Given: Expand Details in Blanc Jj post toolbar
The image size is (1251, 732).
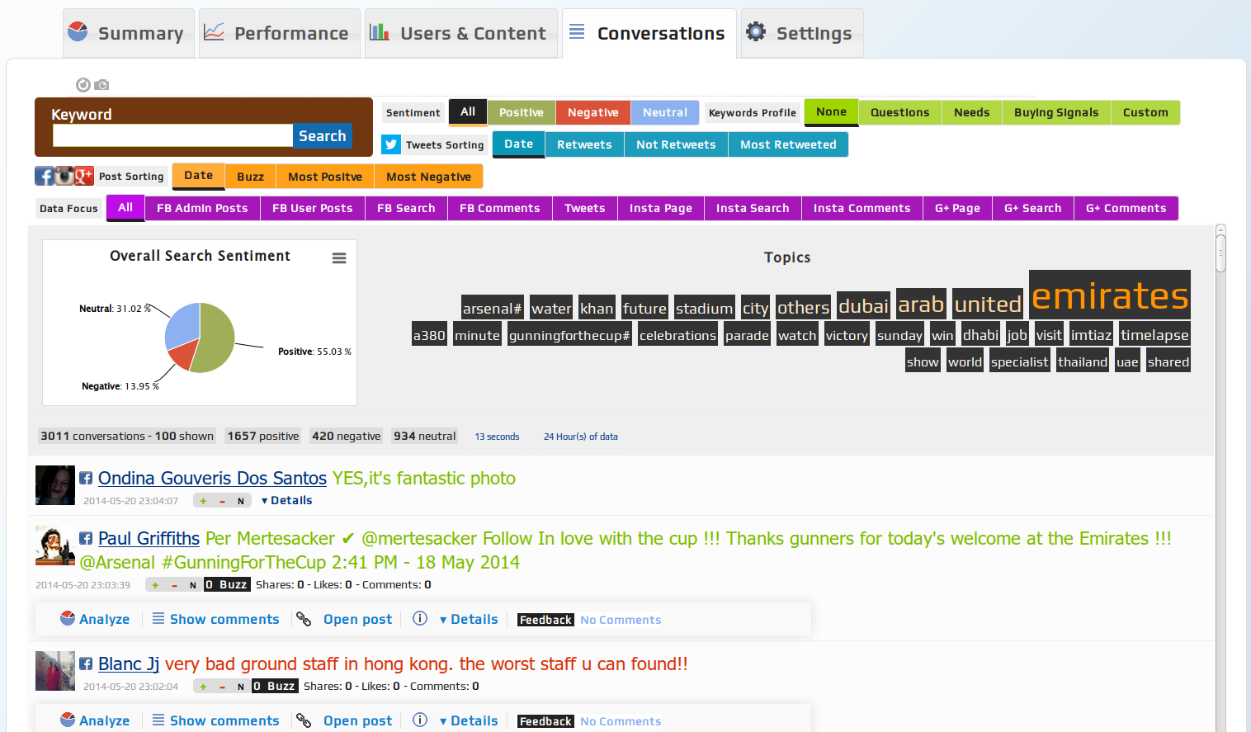Looking at the screenshot, I should point(469,720).
